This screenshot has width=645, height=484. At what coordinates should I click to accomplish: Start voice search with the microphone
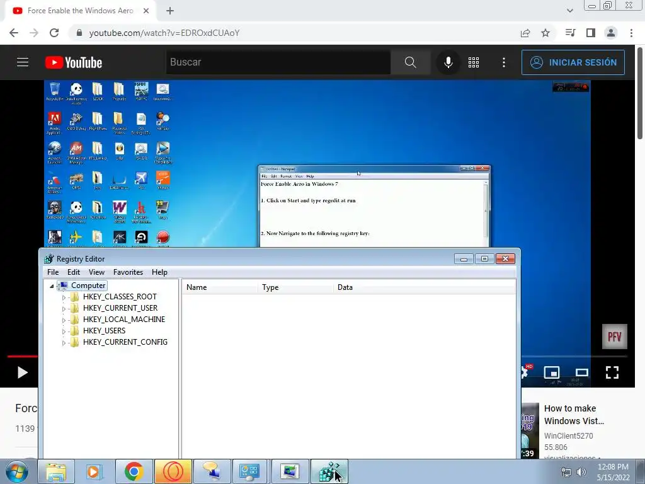(x=448, y=62)
